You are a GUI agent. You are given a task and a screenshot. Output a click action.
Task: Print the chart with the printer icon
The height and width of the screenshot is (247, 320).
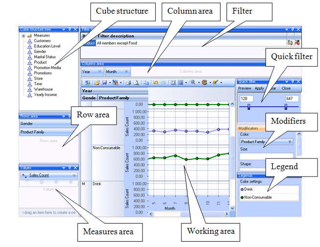[x=128, y=83]
